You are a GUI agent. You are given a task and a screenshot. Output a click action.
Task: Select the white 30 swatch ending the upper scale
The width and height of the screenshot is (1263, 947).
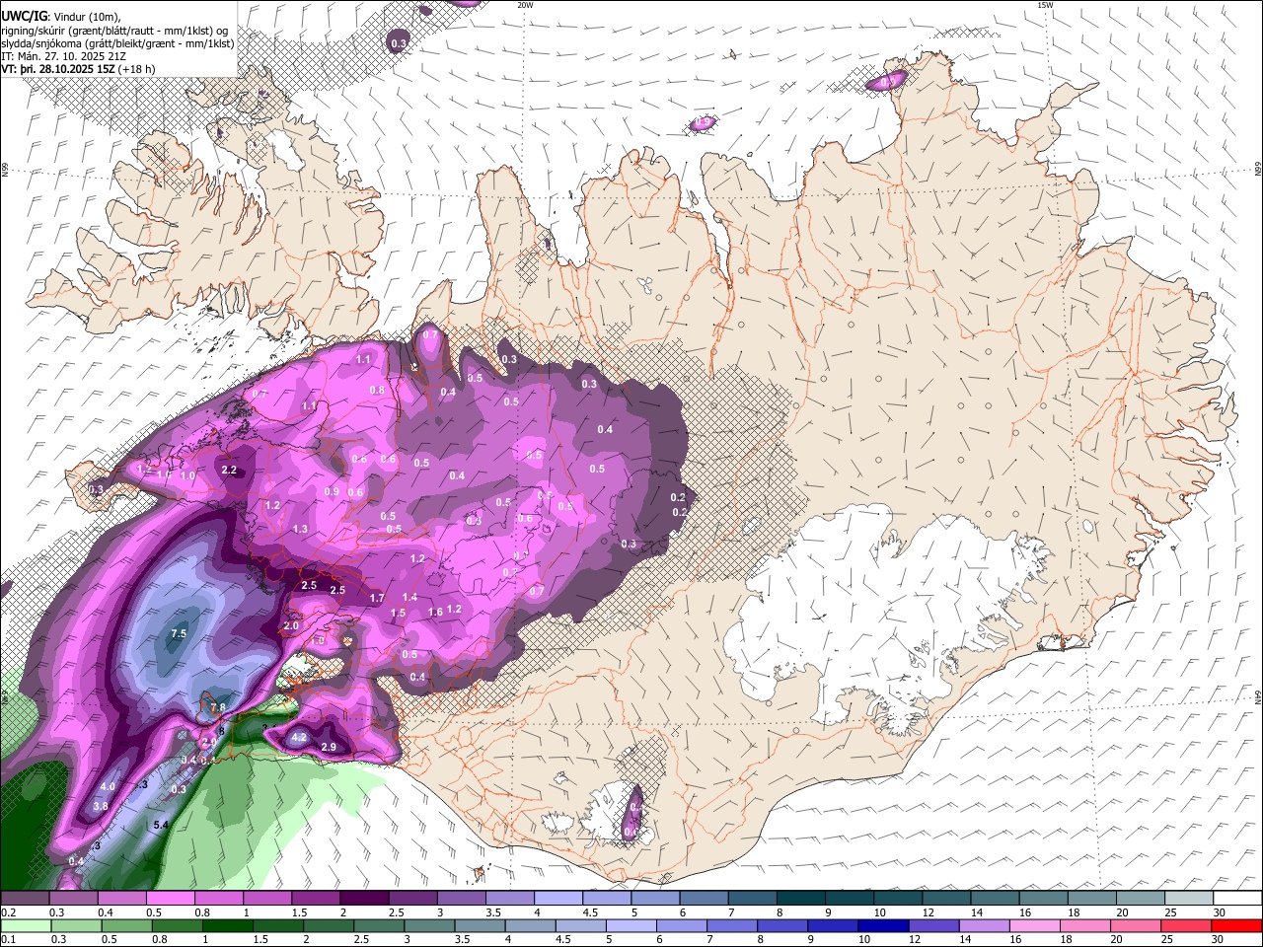(1237, 899)
